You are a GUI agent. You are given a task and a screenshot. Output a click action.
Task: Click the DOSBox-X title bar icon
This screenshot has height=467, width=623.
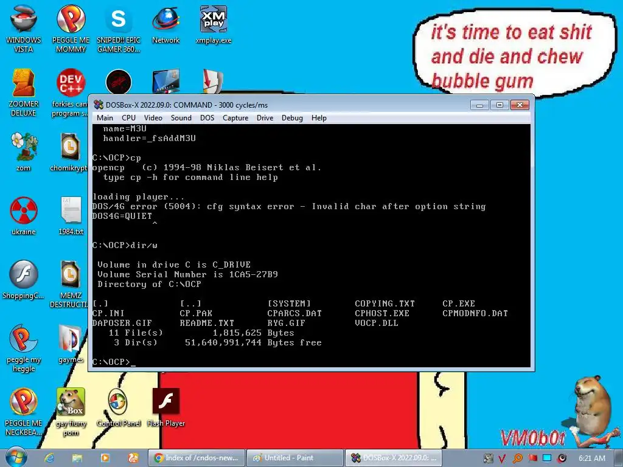click(98, 105)
